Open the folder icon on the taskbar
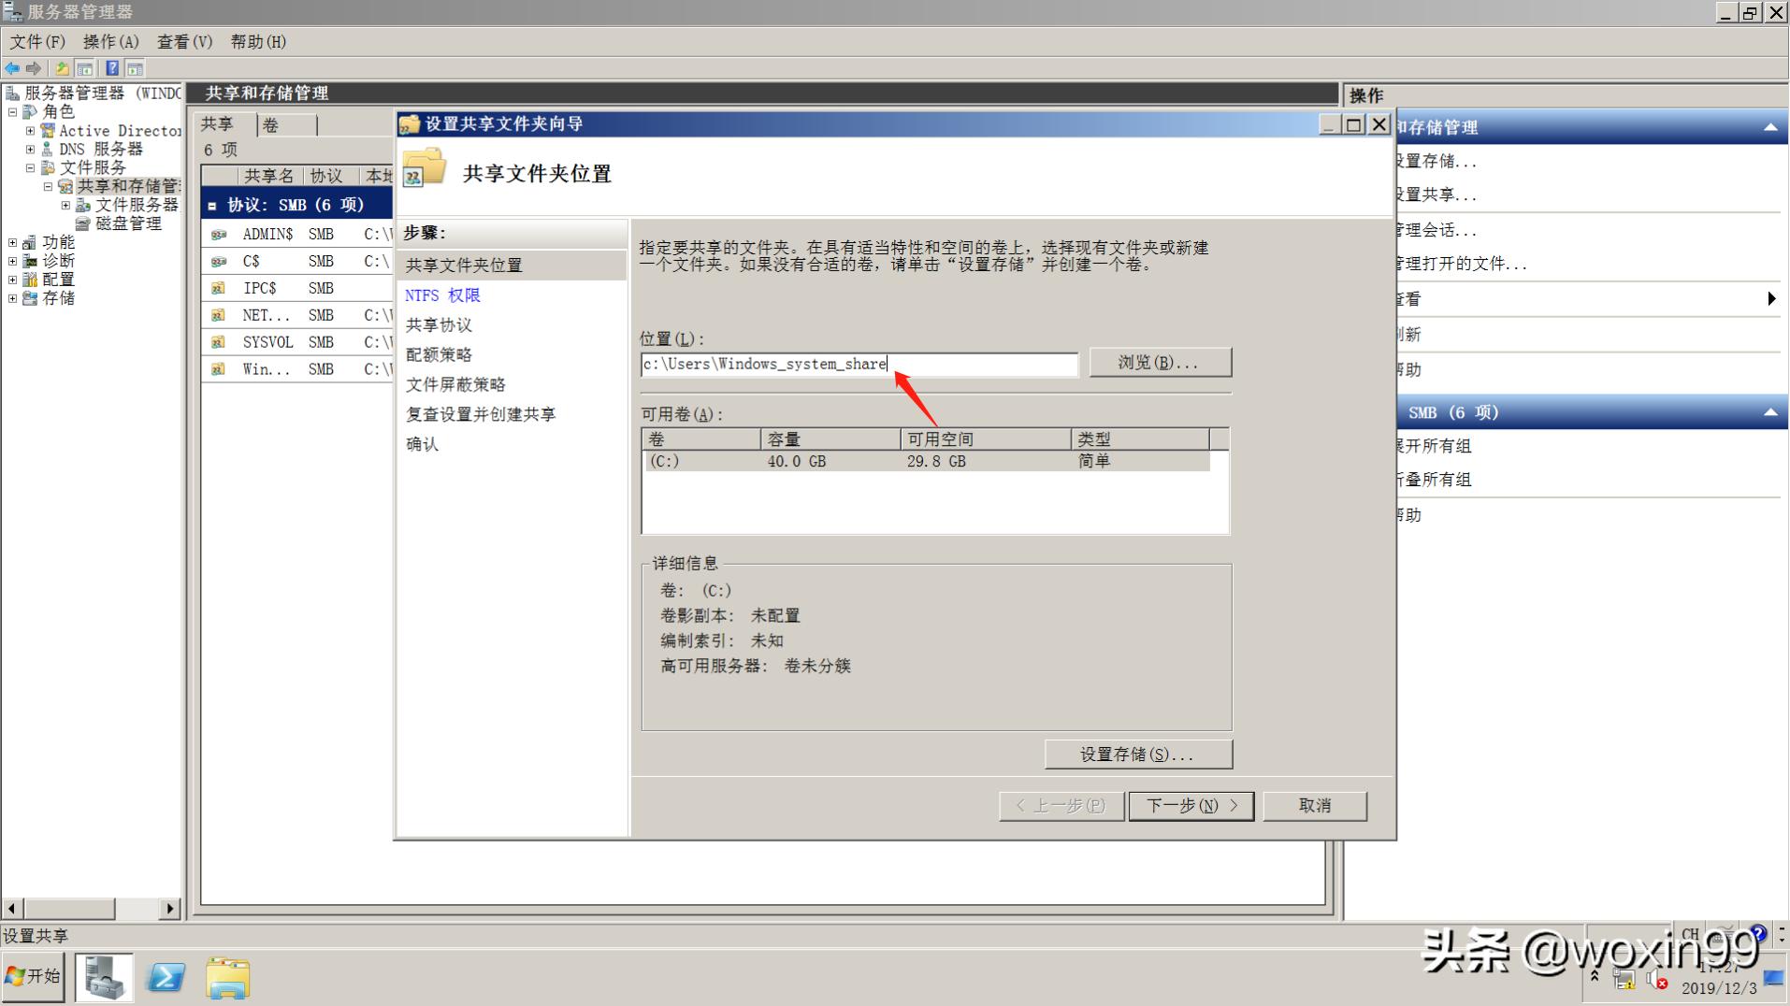Viewport: 1790px width, 1006px height. point(227,976)
